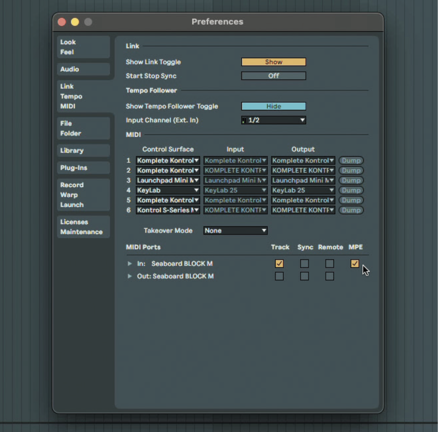The height and width of the screenshot is (432, 438).
Task: Expand the In: Seaboard BLOCK M port details
Action: (130, 264)
